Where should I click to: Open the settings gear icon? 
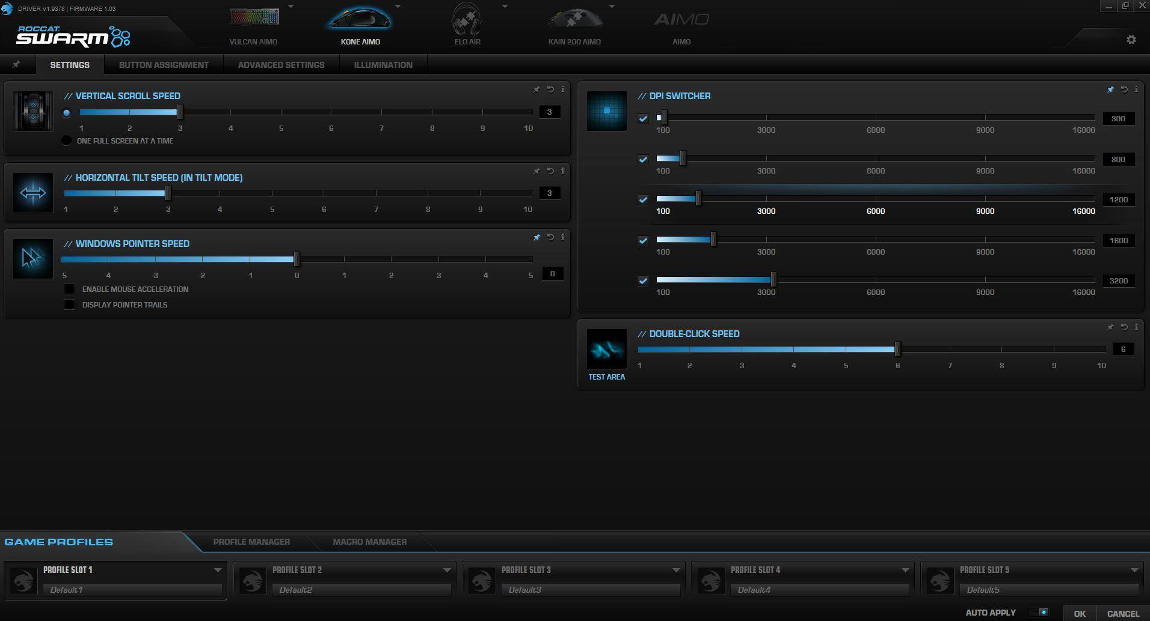(x=1131, y=40)
